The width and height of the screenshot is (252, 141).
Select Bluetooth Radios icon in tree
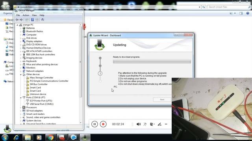(x=24, y=31)
